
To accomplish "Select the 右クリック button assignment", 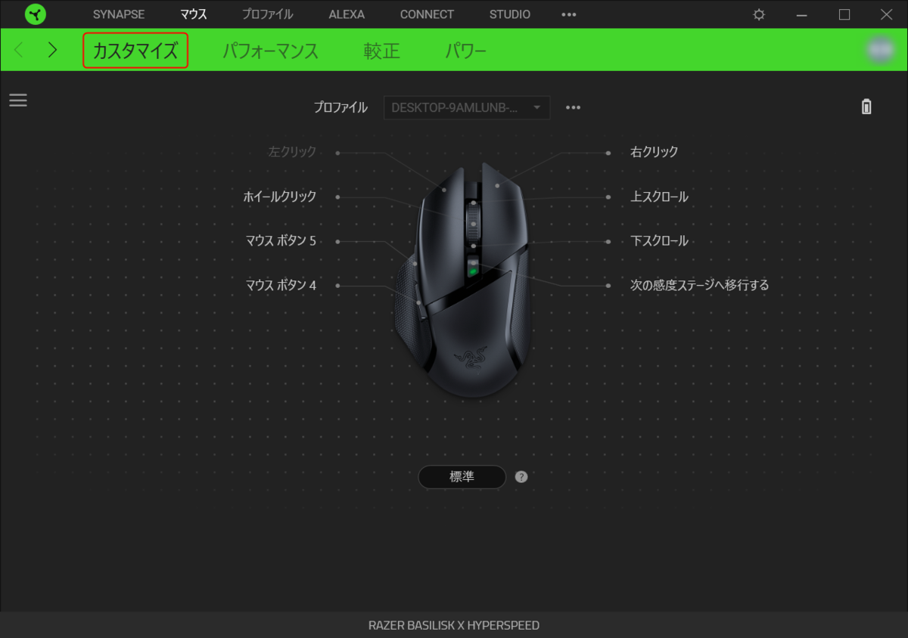I will click(x=655, y=152).
